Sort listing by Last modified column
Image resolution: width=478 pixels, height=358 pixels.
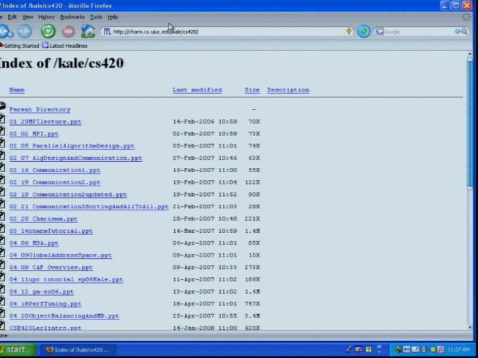tap(197, 90)
